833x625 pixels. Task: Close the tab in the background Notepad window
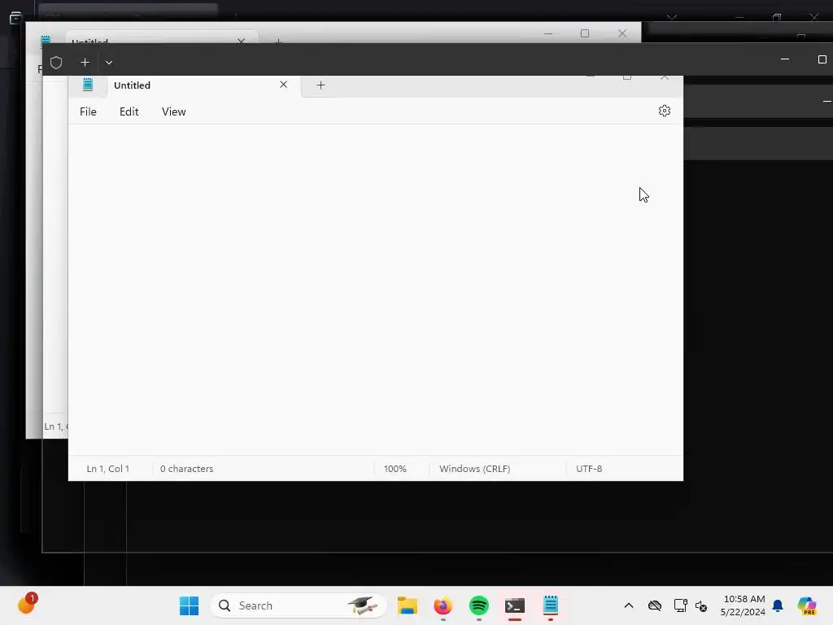click(241, 41)
